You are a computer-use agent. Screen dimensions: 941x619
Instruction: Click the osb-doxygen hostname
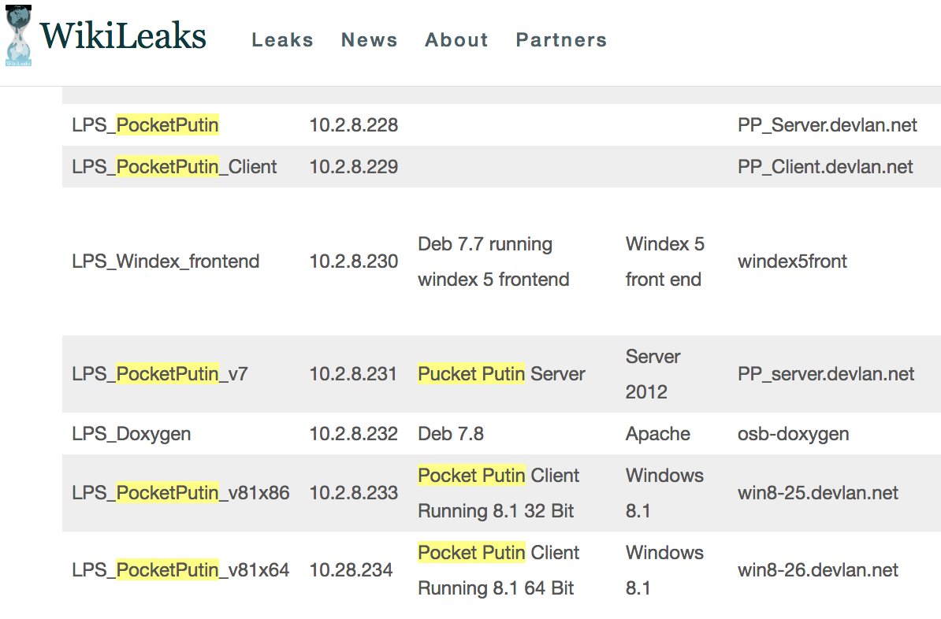pyautogui.click(x=793, y=434)
